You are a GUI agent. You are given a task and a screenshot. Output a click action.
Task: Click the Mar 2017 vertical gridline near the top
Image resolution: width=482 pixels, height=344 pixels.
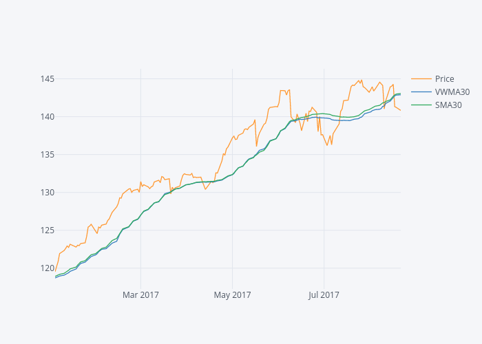(140, 76)
